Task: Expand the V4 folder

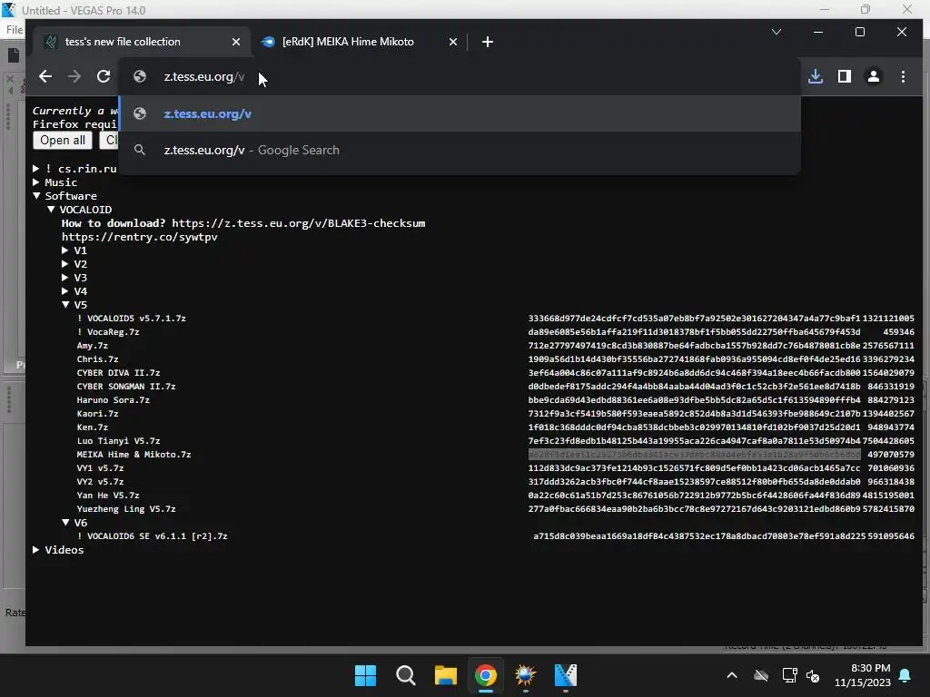Action: pyautogui.click(x=65, y=291)
